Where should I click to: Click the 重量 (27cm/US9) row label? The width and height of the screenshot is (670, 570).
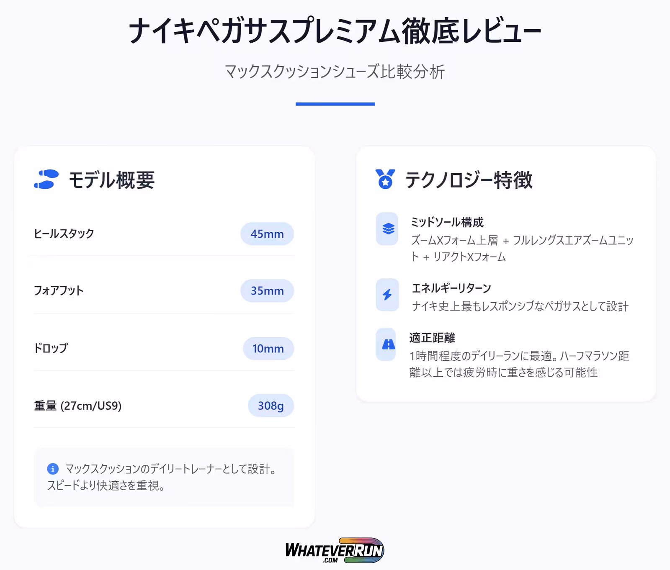(78, 406)
